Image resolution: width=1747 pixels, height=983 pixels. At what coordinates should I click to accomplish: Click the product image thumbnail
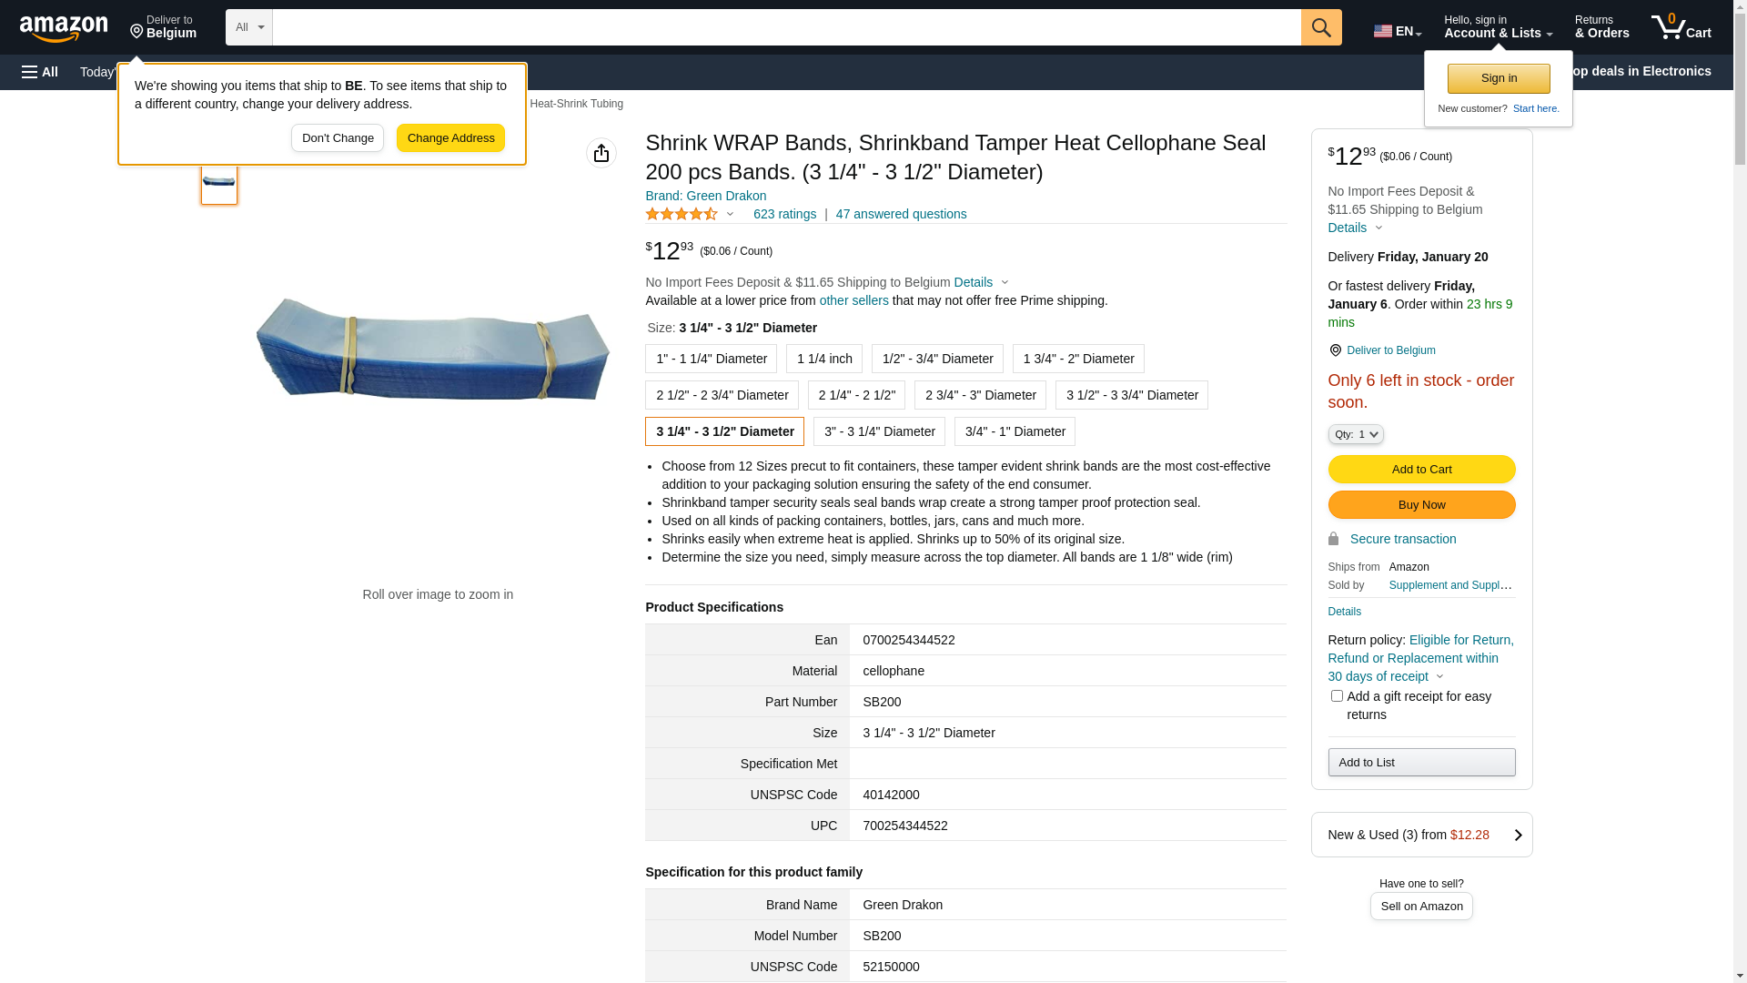pos(219,182)
